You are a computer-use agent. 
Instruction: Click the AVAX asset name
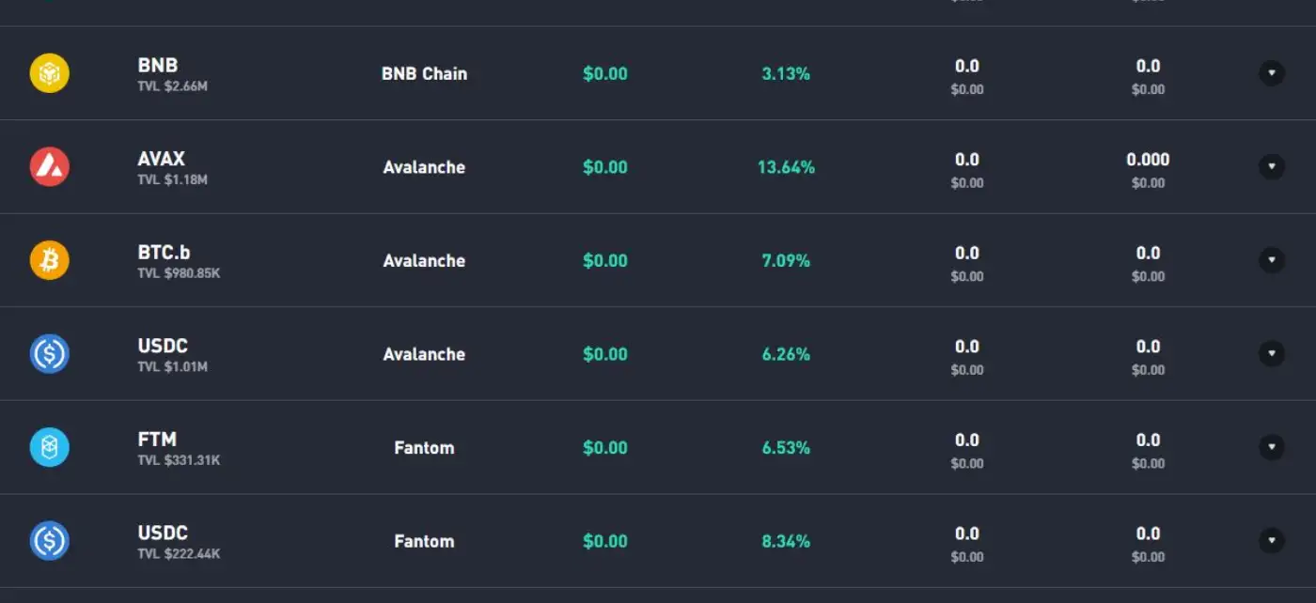(161, 159)
